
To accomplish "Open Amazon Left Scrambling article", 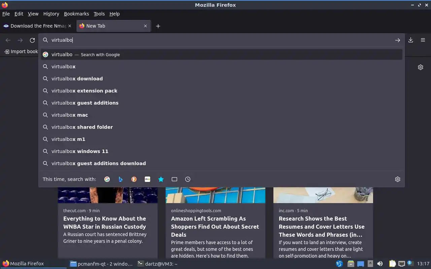I will tap(215, 227).
